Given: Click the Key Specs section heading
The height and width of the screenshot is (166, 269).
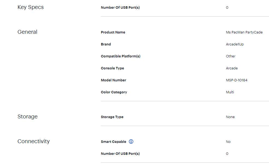Looking at the screenshot, I should [x=31, y=7].
